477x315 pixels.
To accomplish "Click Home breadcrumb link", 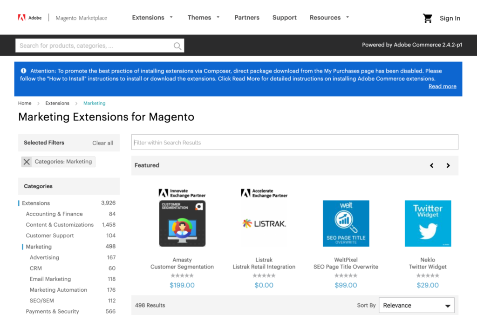I will pyautogui.click(x=25, y=103).
